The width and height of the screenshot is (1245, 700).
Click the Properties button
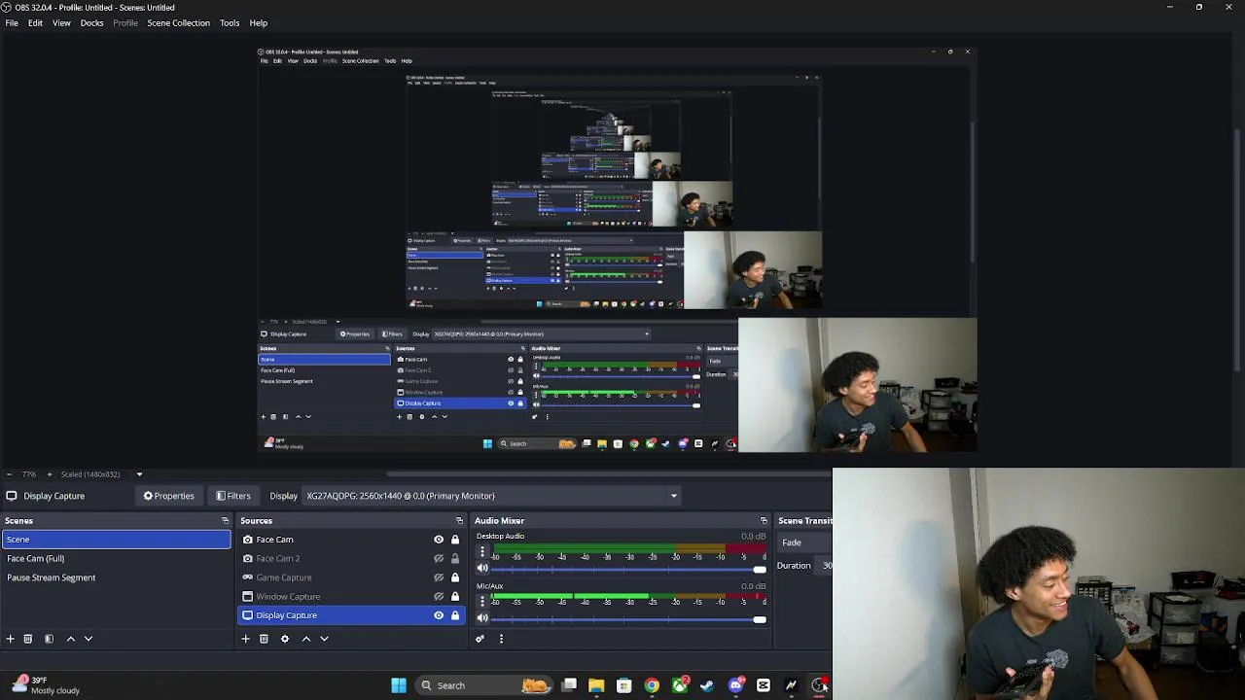pyautogui.click(x=169, y=496)
